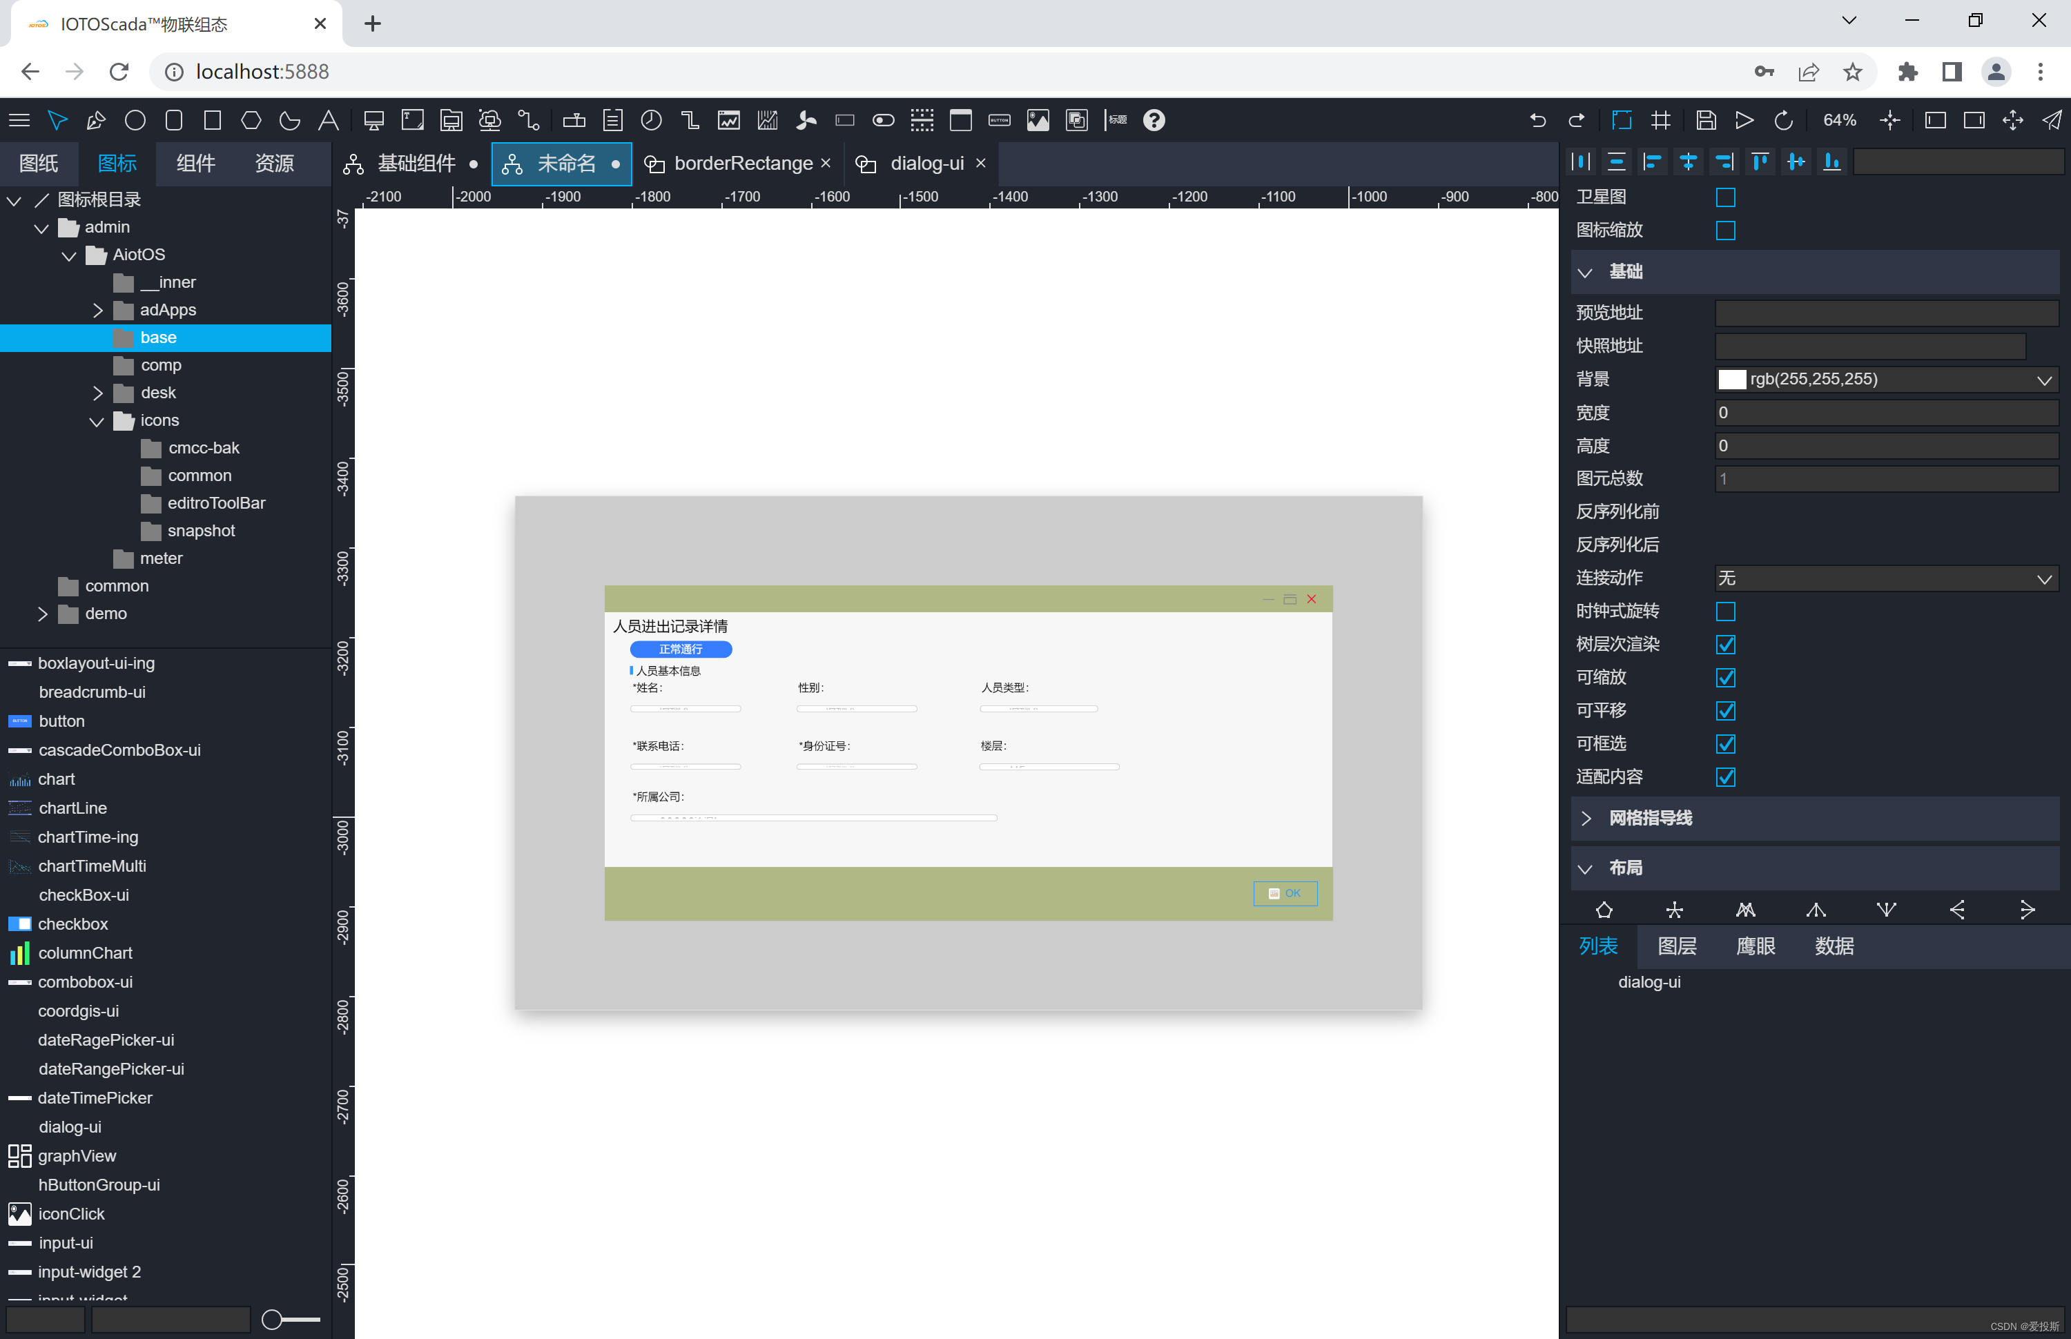The width and height of the screenshot is (2071, 1339).
Task: Uncheck the 可缩放 checkbox
Action: coord(1725,677)
